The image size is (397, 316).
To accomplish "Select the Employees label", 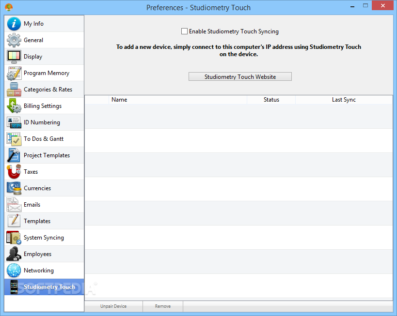I will click(38, 254).
